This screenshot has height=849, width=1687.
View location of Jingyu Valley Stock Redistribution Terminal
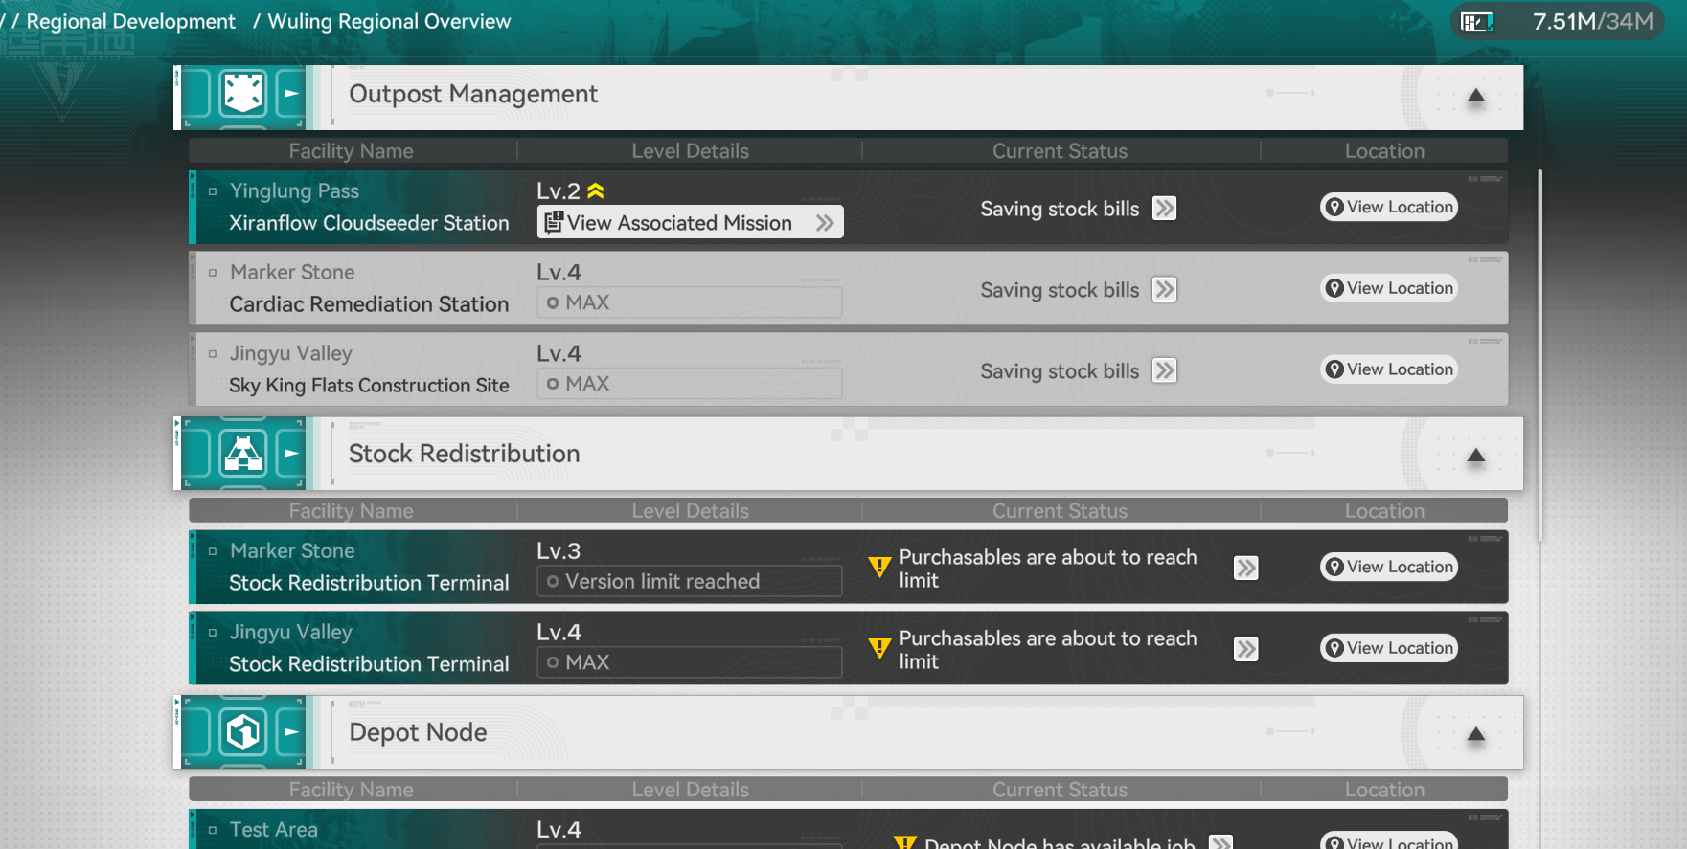[x=1389, y=648]
